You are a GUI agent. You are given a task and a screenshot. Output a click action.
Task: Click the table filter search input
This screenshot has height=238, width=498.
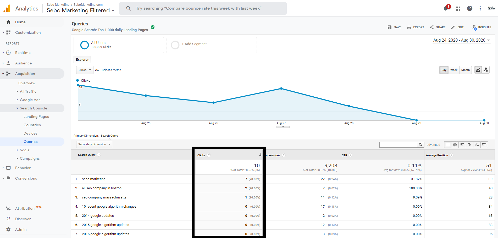pyautogui.click(x=398, y=145)
